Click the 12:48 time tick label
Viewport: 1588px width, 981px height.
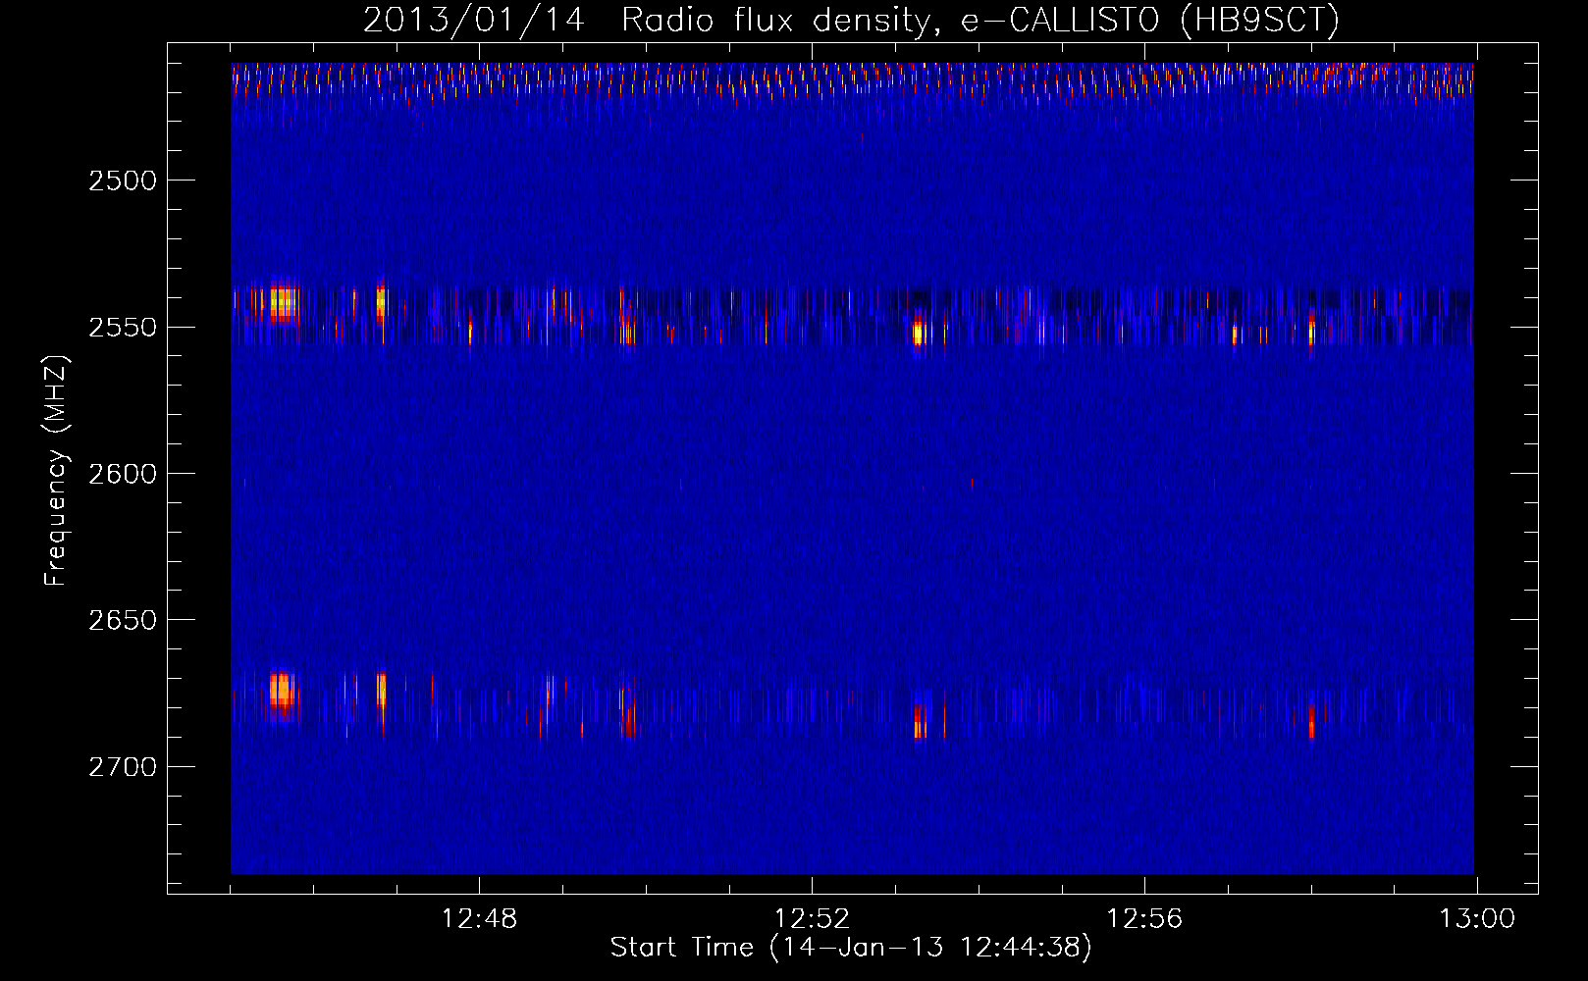point(479,919)
